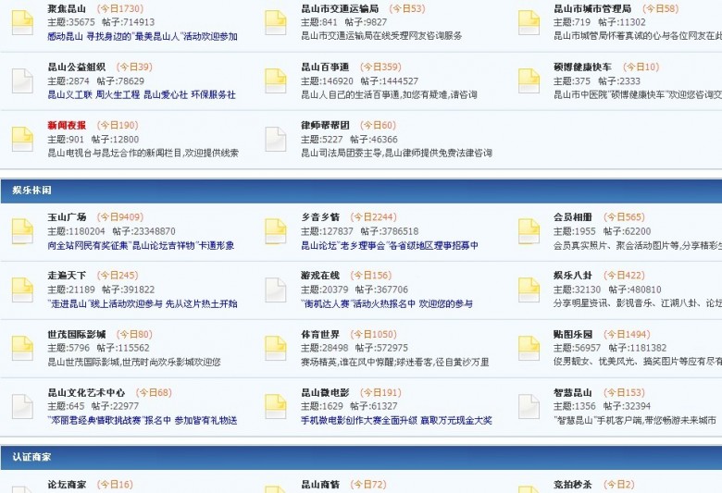Click the gray icon beside 律师帮帮团
This screenshot has width=722, height=493.
click(275, 139)
